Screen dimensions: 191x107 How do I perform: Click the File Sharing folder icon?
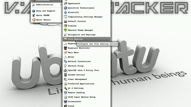tap(65, 39)
